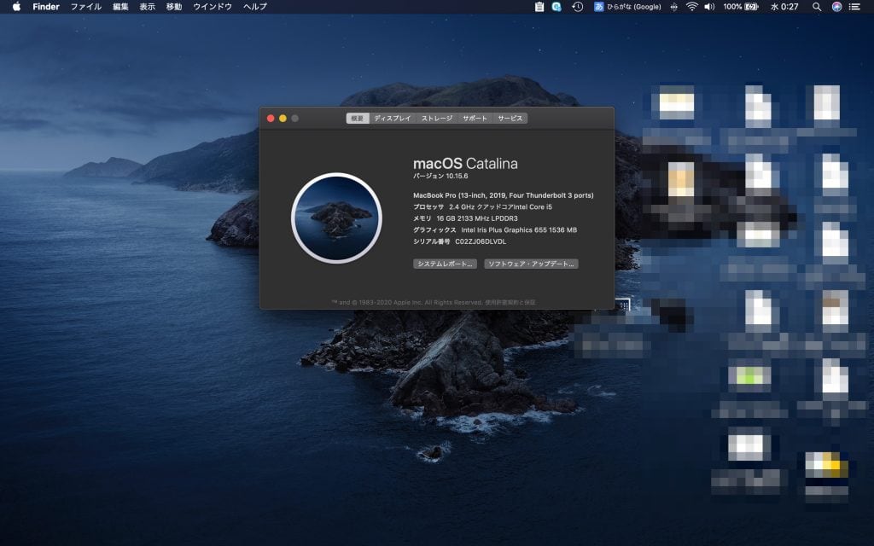874x546 pixels.
Task: Open the ウインドウ menu
Action: pyautogui.click(x=213, y=7)
